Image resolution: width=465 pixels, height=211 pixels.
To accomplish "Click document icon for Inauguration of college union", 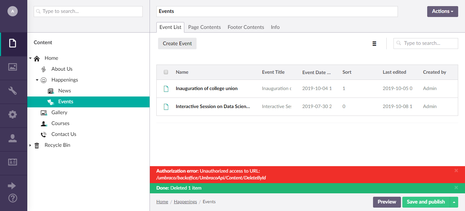I will tap(166, 89).
